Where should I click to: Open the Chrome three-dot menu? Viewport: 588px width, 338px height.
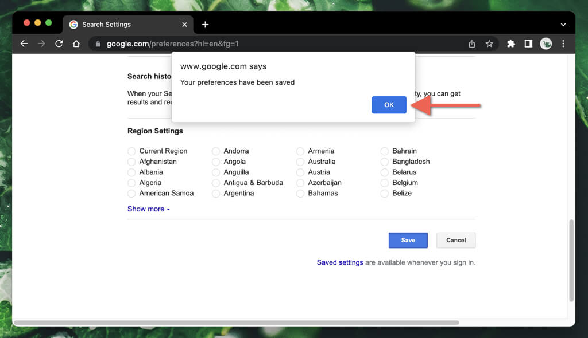click(x=563, y=44)
